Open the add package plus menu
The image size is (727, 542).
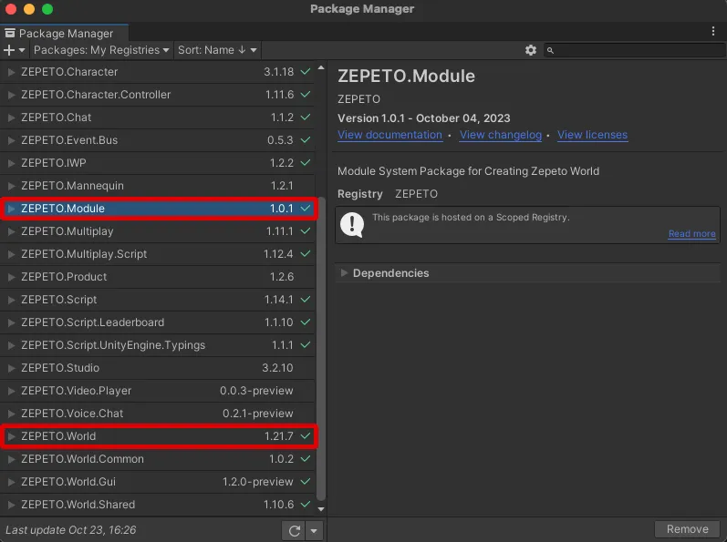14,50
